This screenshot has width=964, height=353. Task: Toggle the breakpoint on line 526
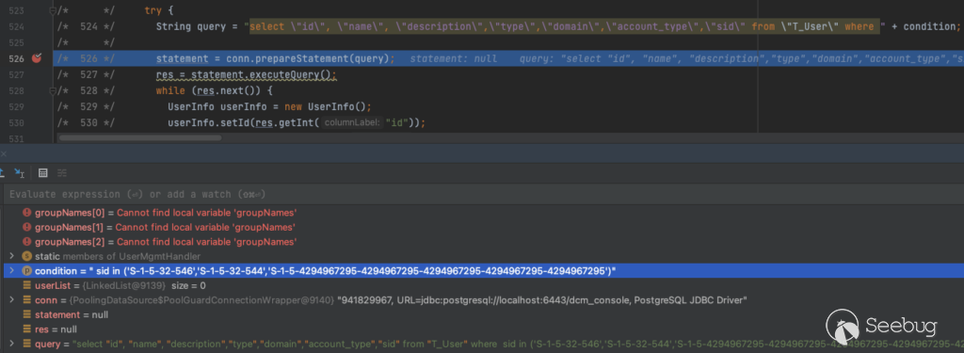click(37, 58)
